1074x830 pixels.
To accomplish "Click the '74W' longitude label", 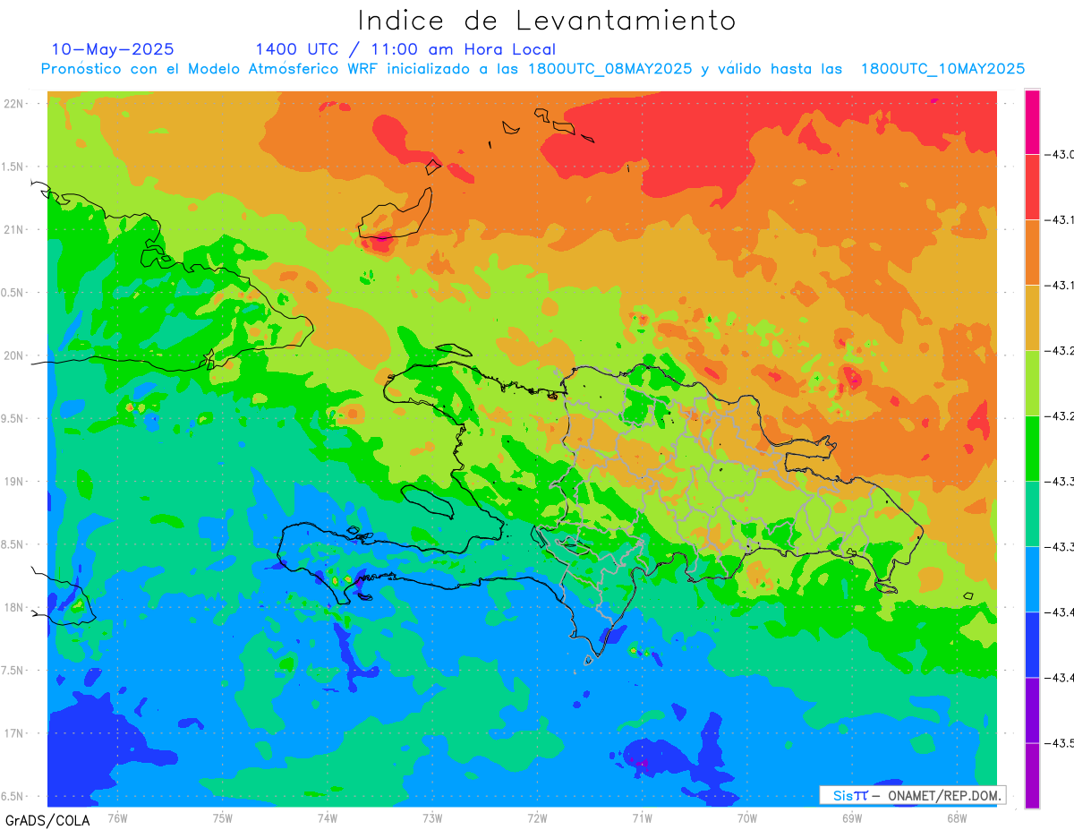I will [328, 817].
